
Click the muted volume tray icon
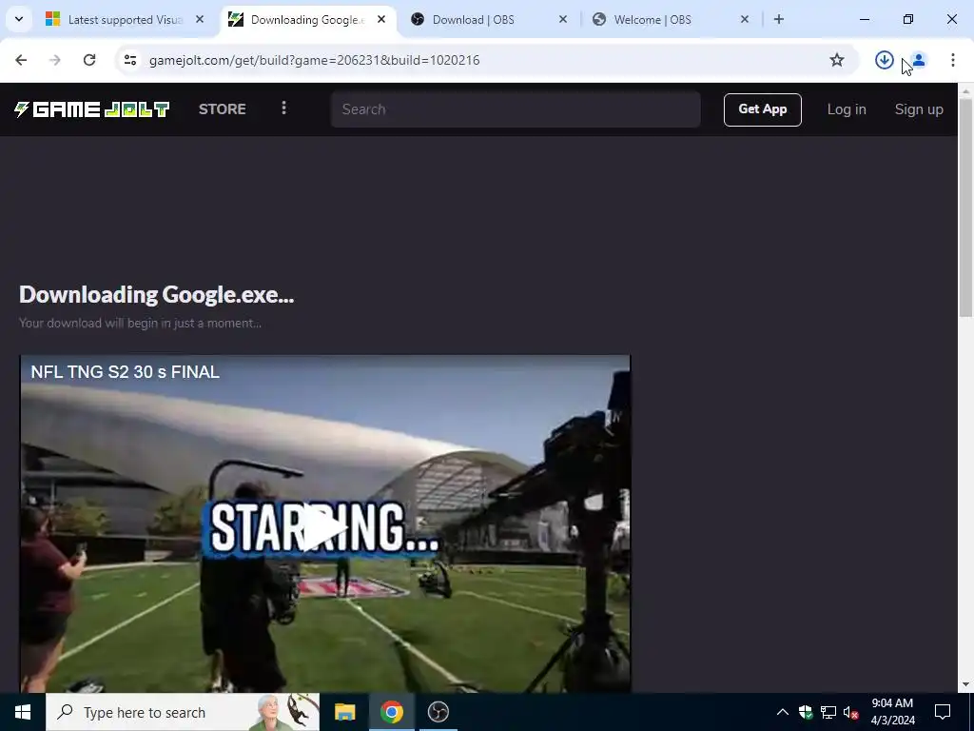[x=851, y=712]
